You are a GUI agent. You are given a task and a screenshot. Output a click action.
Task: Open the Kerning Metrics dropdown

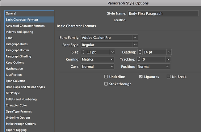tap(97, 59)
